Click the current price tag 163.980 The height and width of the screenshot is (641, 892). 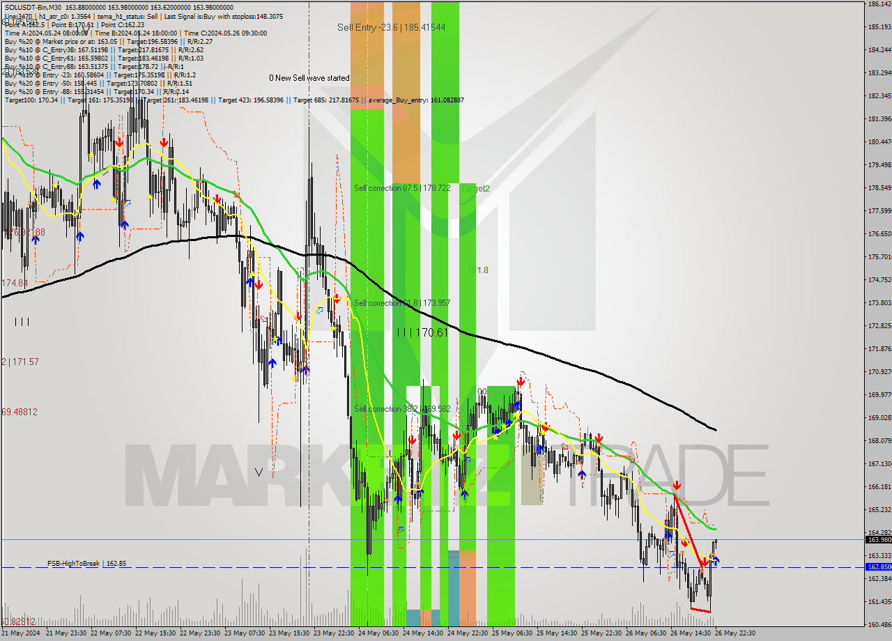pos(878,539)
